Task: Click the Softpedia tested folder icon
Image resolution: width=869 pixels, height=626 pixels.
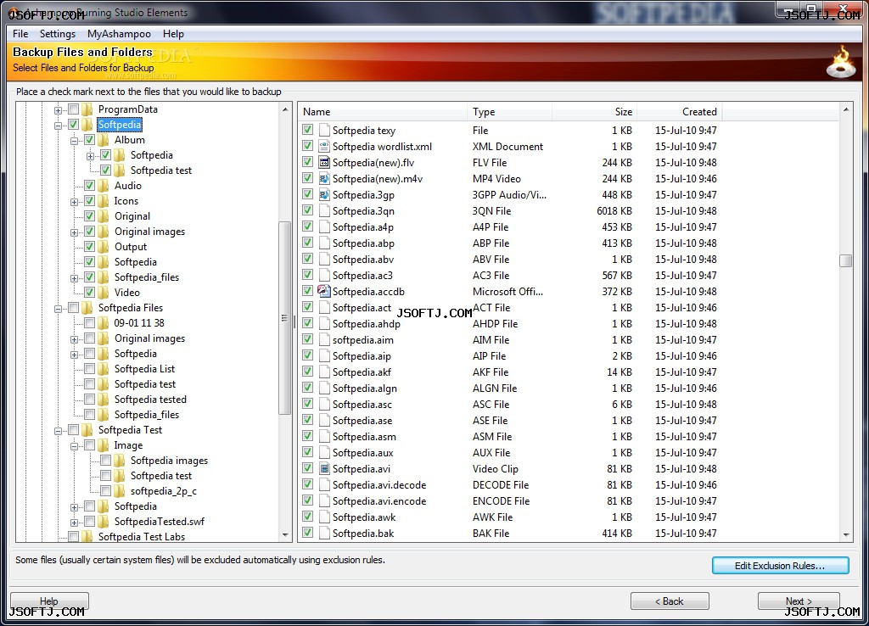Action: tap(104, 400)
